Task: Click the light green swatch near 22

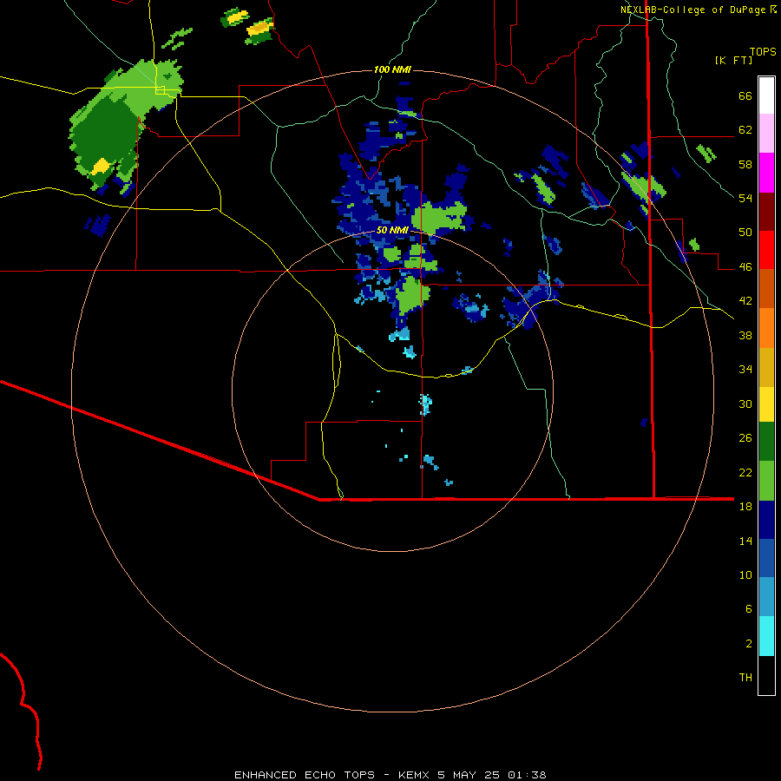Action: [766, 481]
